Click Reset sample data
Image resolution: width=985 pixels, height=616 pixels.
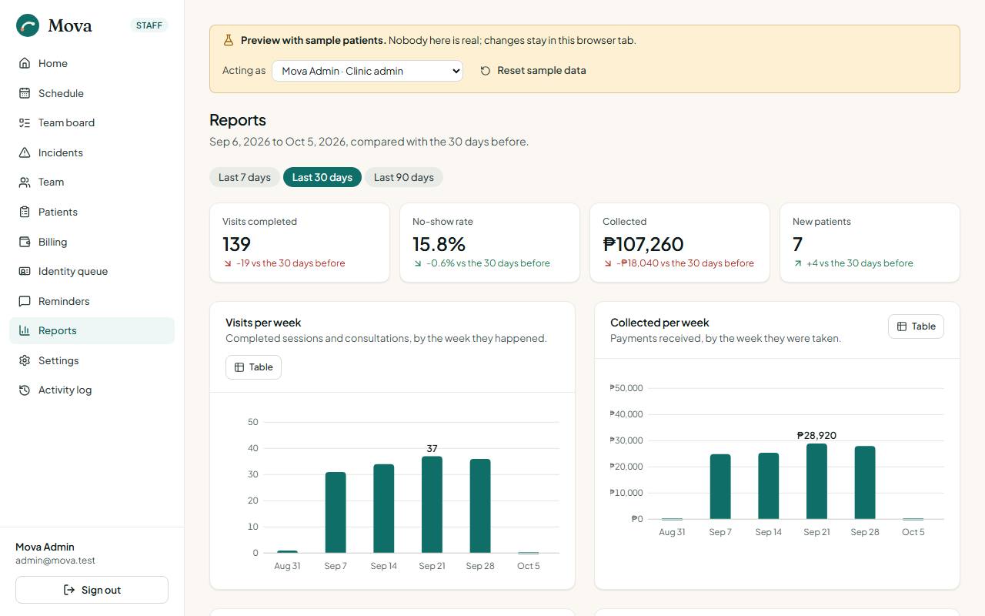pos(533,70)
